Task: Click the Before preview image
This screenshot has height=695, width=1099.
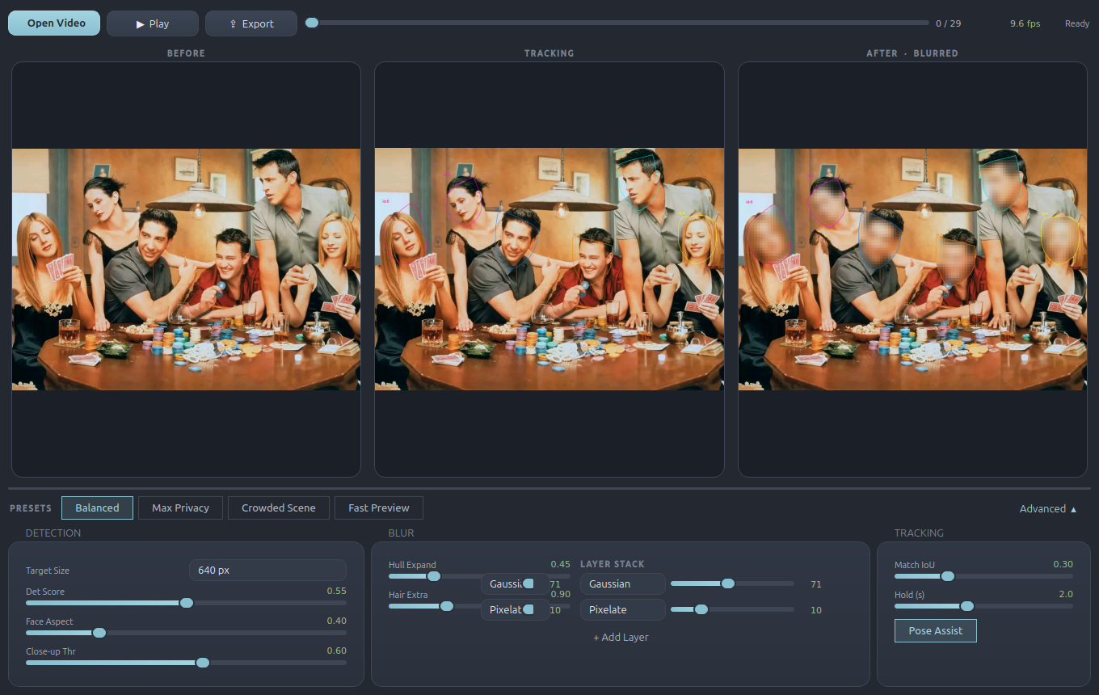Action: [186, 269]
